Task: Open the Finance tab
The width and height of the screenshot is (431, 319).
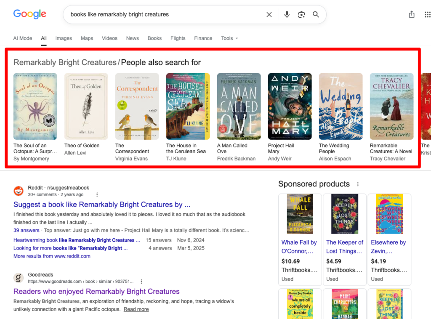Action: [203, 38]
